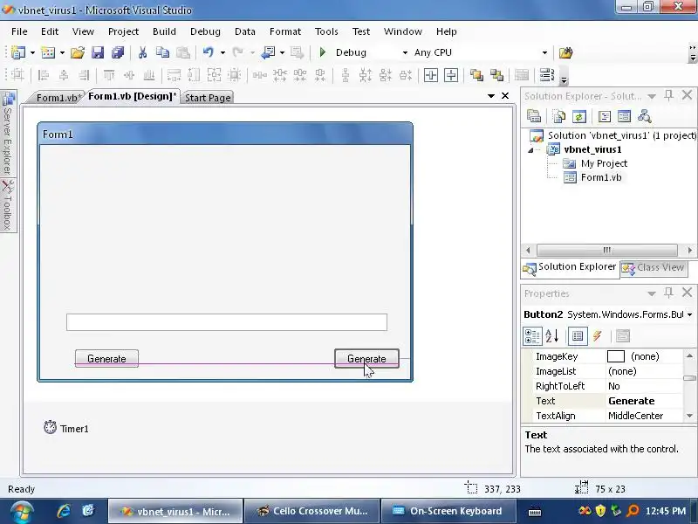This screenshot has width=698, height=524.
Task: Click the View Class Diagram icon
Action: [644, 116]
